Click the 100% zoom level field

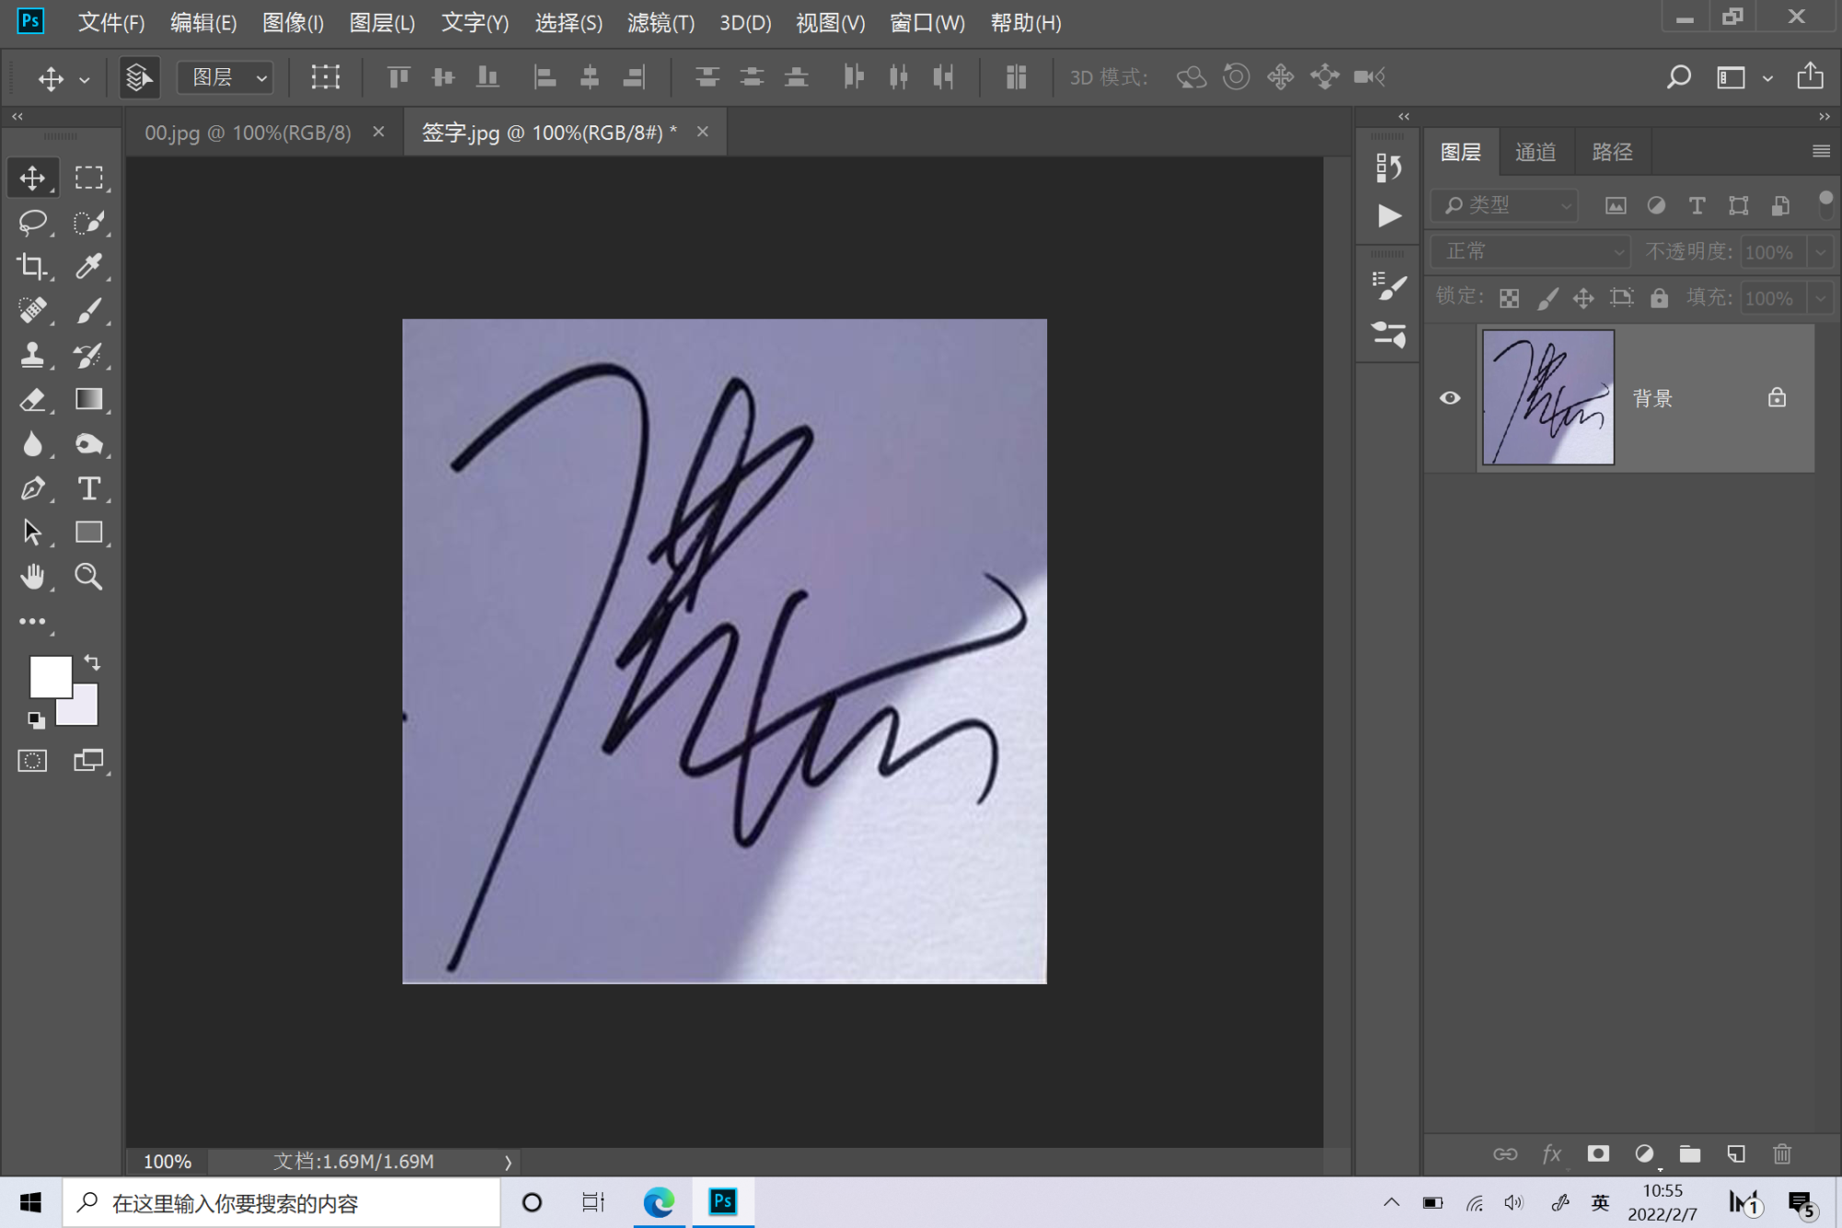(168, 1162)
